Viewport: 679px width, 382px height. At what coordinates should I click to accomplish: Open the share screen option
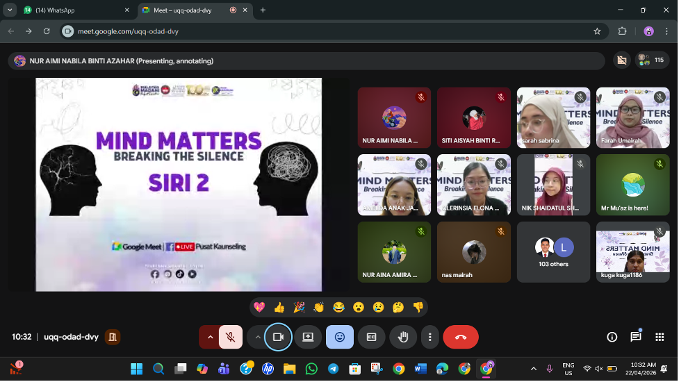(307, 337)
